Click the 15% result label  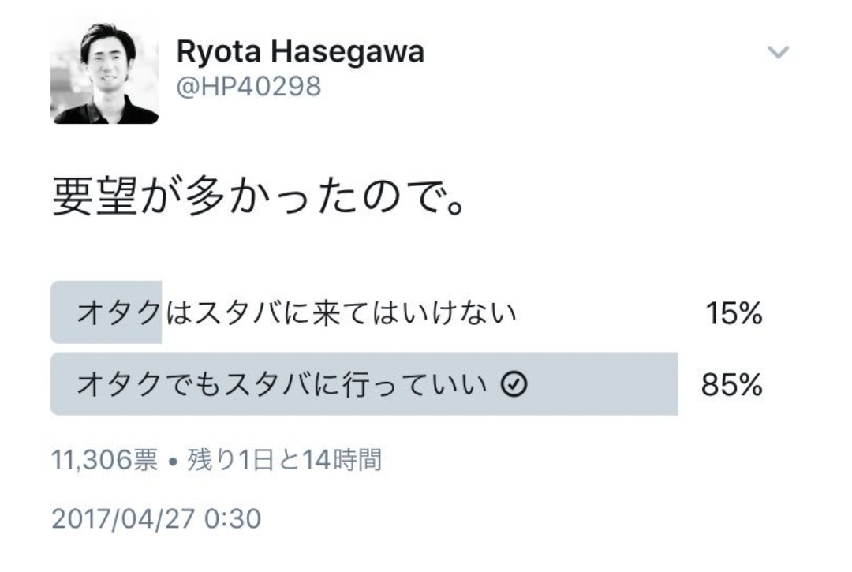[733, 315]
